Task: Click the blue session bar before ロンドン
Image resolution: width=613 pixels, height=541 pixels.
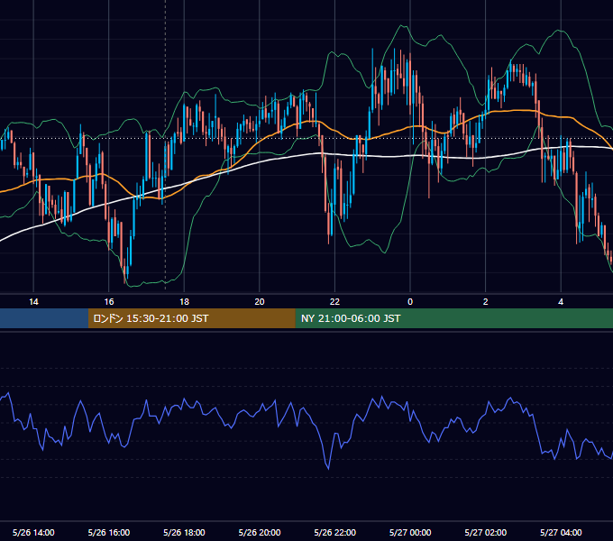Action: coord(44,318)
